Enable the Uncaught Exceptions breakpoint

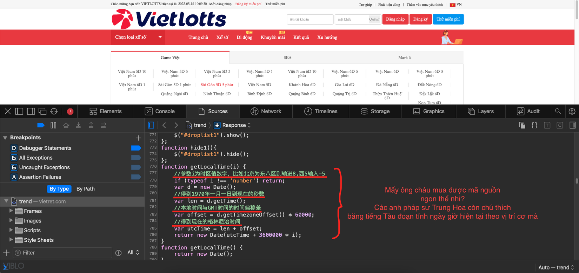click(x=136, y=167)
